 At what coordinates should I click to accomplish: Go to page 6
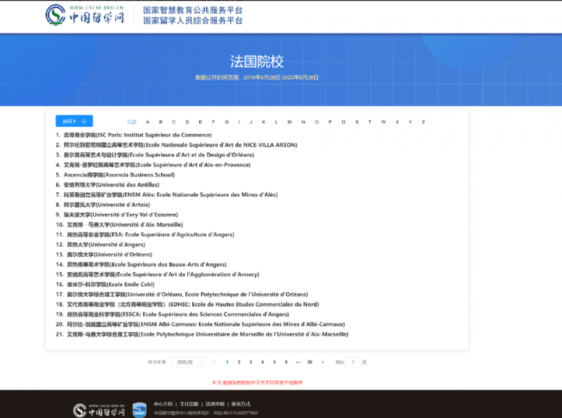[286, 363]
